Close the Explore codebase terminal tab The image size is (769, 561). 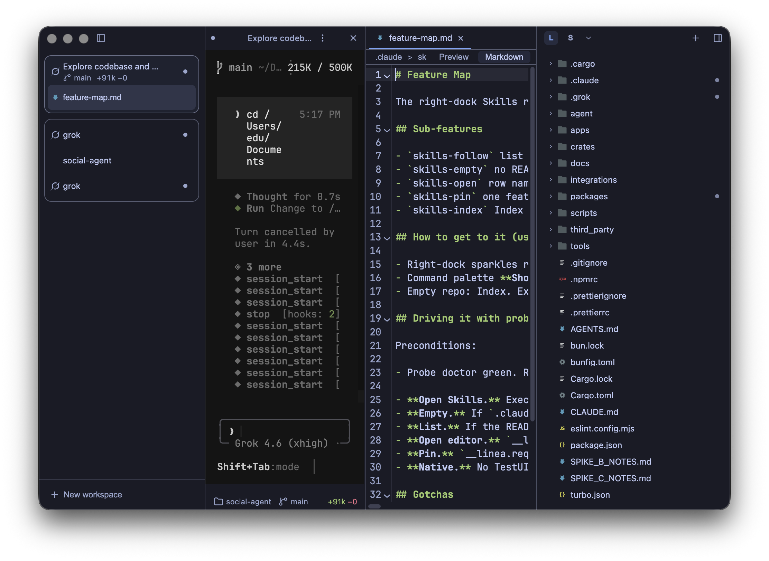click(x=353, y=38)
